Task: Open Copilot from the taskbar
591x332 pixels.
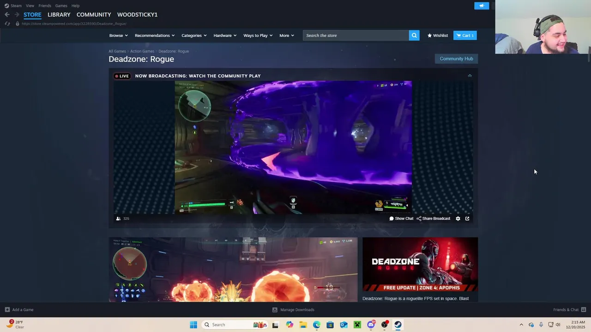Action: [289, 325]
